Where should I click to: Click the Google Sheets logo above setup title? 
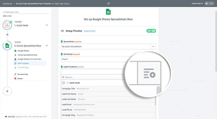pyautogui.click(x=108, y=12)
